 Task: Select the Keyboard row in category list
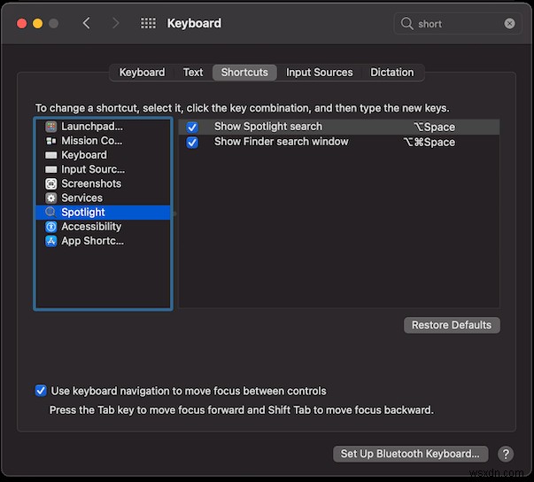click(x=103, y=155)
